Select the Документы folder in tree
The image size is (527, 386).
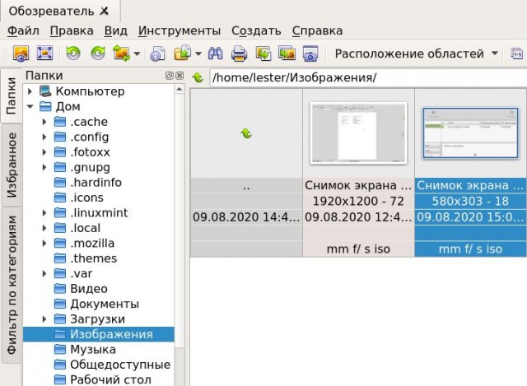click(x=105, y=304)
